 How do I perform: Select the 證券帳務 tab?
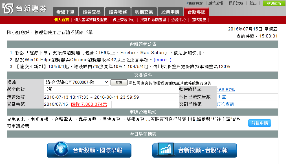[x=118, y=12]
